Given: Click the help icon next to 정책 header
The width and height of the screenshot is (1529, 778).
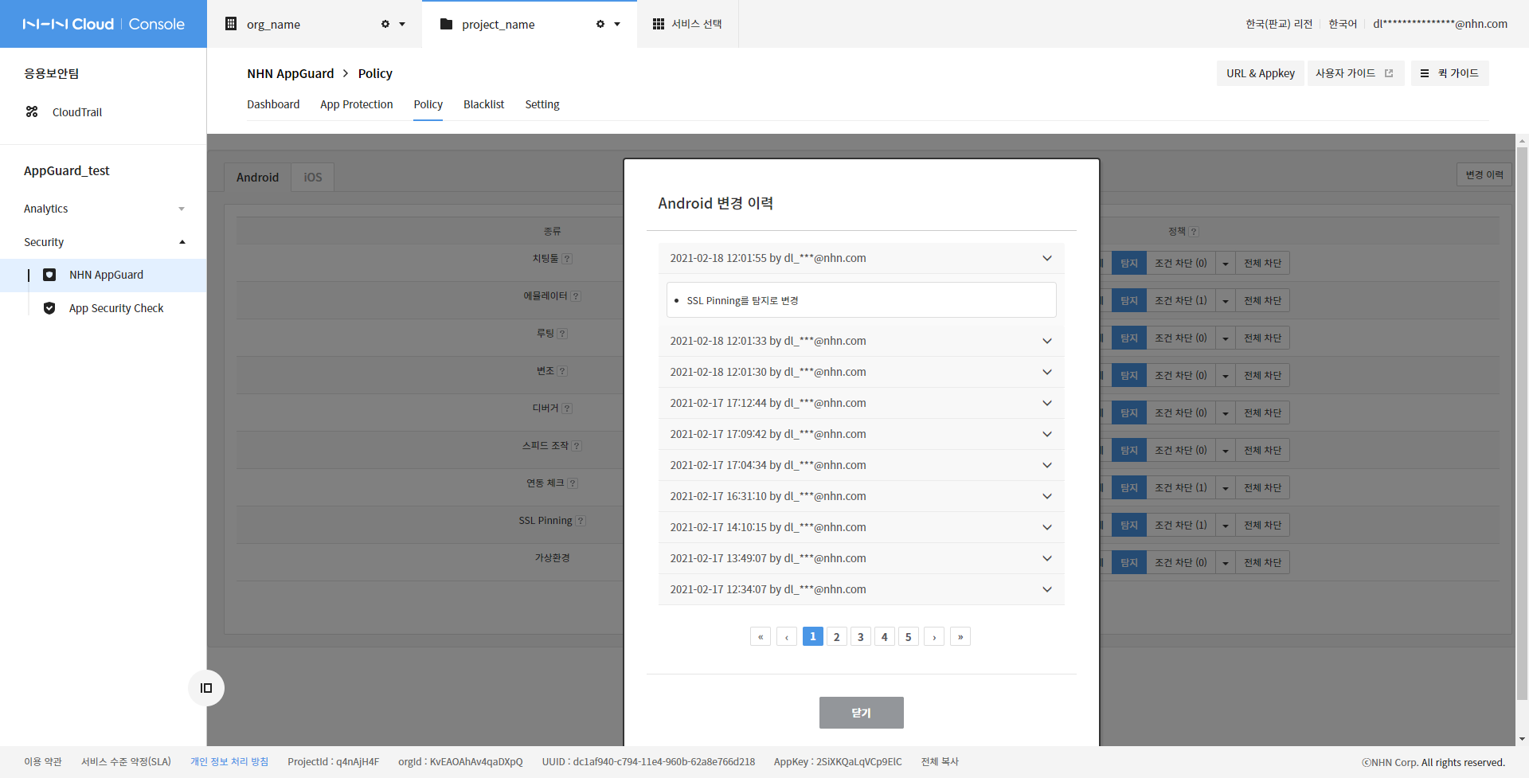Looking at the screenshot, I should [x=1194, y=232].
